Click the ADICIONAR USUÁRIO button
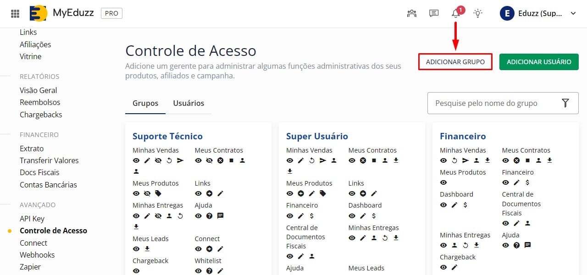Screen dimensions: 587x275 [x=539, y=62]
